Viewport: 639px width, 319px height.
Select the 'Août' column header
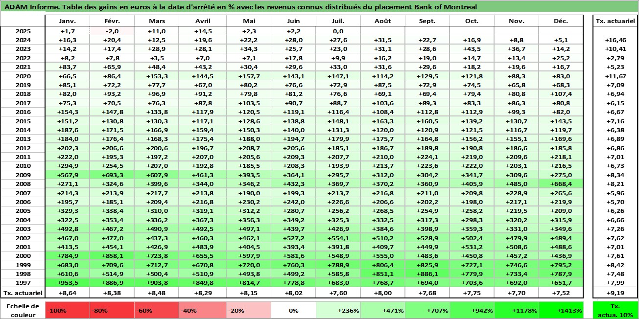click(x=383, y=21)
